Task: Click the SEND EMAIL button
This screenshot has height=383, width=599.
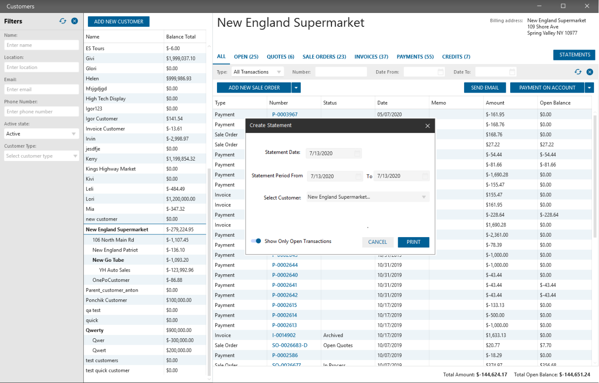Action: (x=485, y=88)
